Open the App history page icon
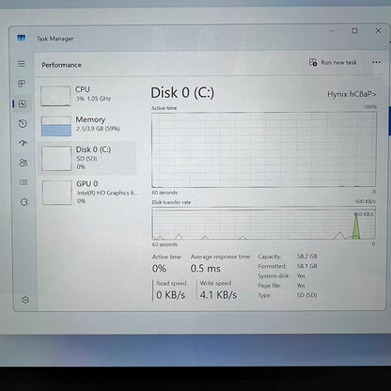Viewport: 391px width, 391px height. pyautogui.click(x=23, y=123)
